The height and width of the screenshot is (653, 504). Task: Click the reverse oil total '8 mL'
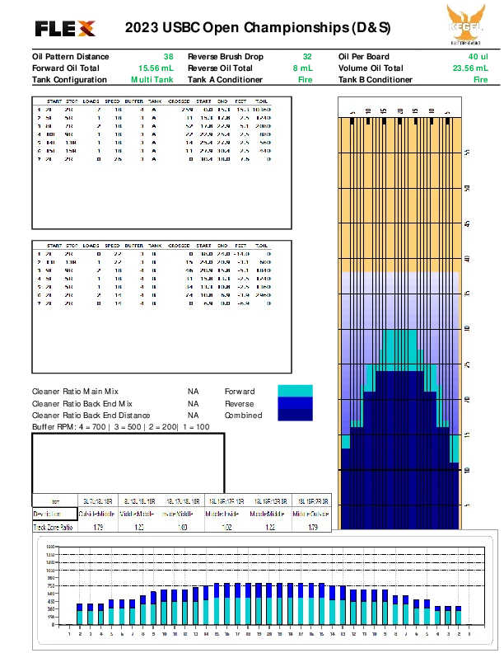coord(303,68)
